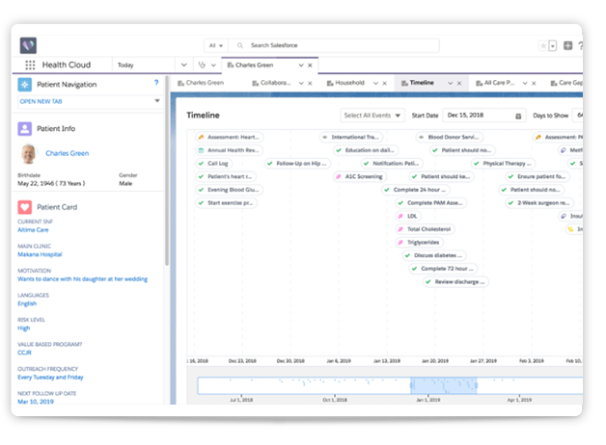Select the Complete 72 hour event

click(443, 269)
